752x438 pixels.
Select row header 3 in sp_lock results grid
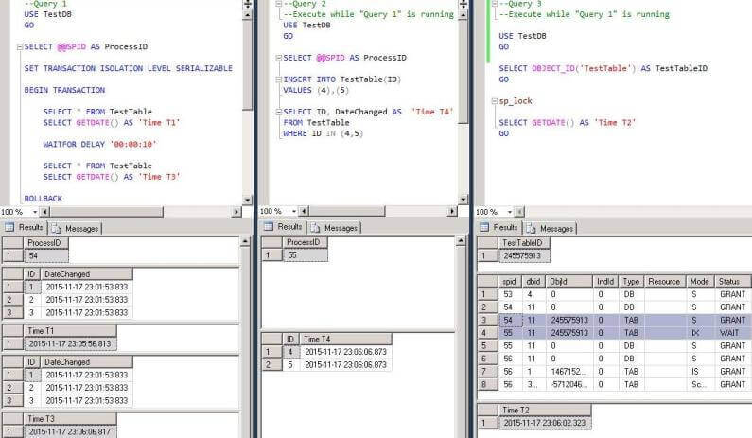[x=487, y=320]
